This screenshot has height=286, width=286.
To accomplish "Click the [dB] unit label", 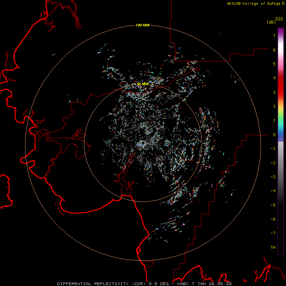I will pos(271,22).
